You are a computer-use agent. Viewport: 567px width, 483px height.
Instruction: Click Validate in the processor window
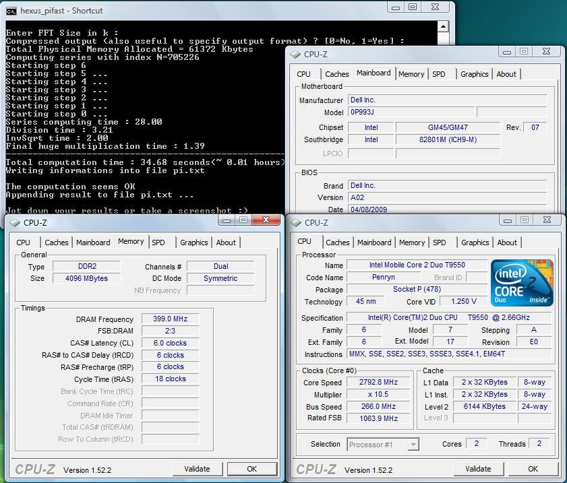click(x=478, y=469)
